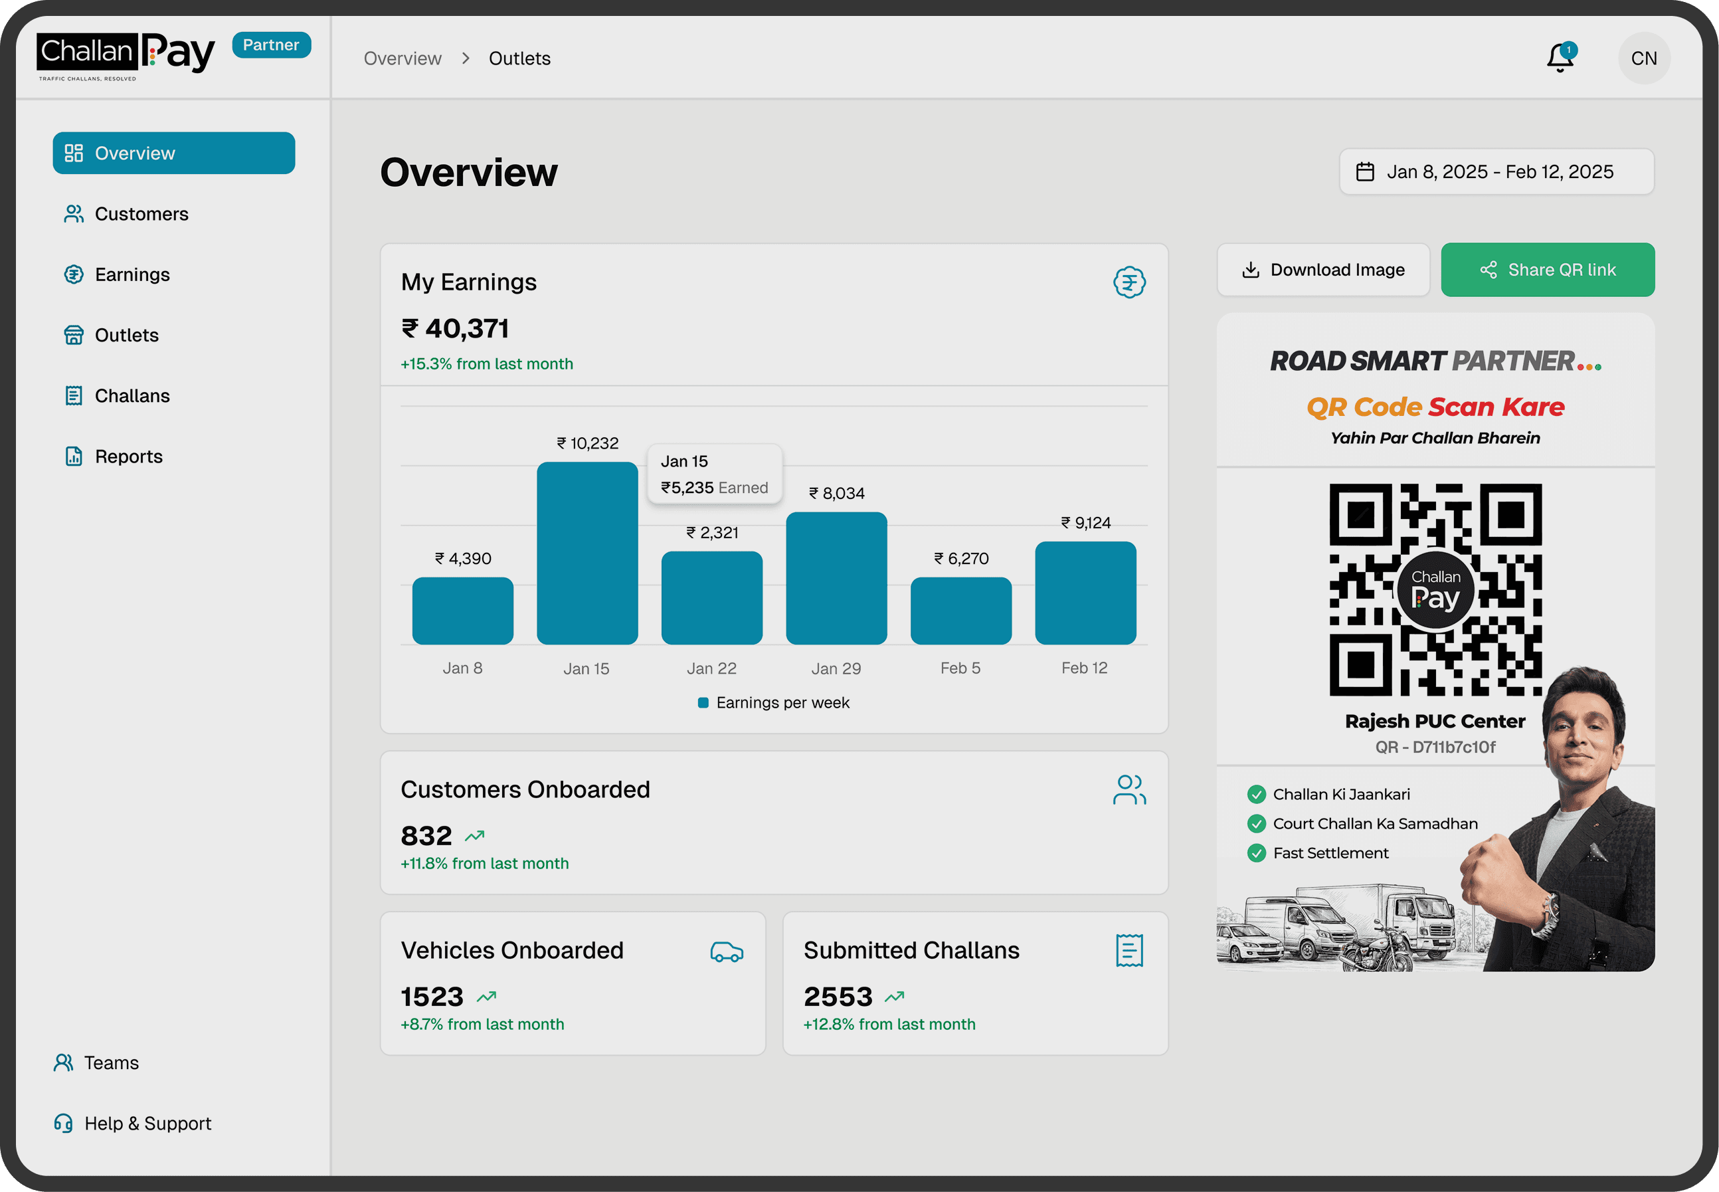Click the car icon on Vehicles Onboarded

coord(726,952)
